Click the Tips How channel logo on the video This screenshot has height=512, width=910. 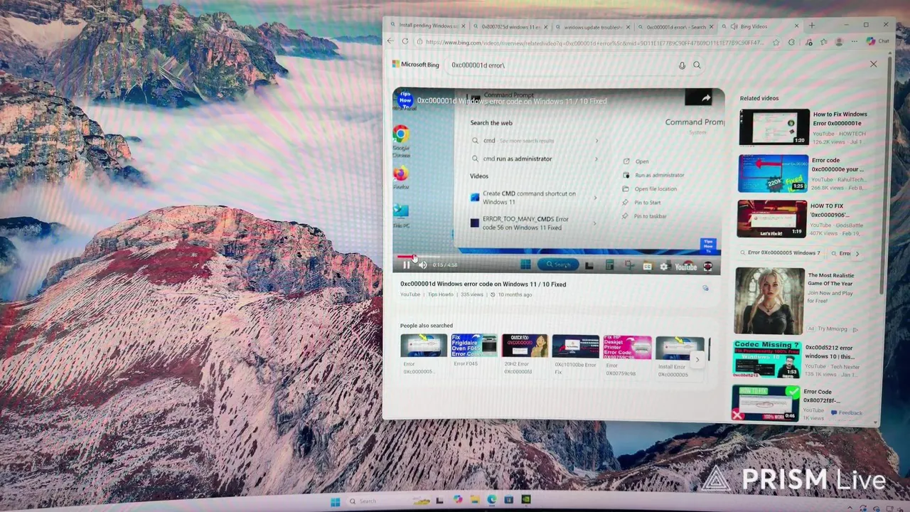click(405, 100)
